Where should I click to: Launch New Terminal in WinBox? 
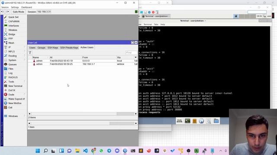[x=15, y=86]
